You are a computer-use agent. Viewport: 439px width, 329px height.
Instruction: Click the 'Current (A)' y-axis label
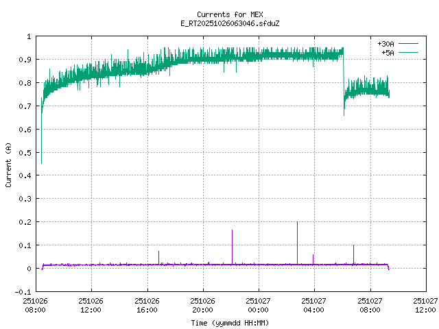point(9,164)
